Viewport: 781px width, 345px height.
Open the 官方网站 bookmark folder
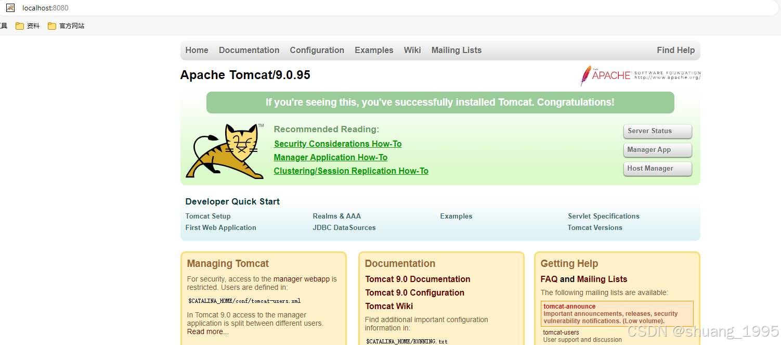pos(66,26)
